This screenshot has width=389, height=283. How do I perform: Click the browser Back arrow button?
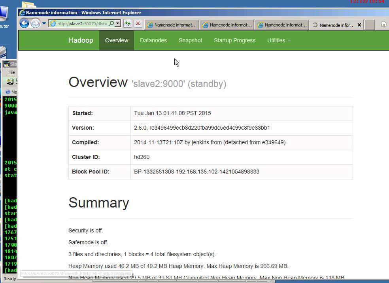25,23
